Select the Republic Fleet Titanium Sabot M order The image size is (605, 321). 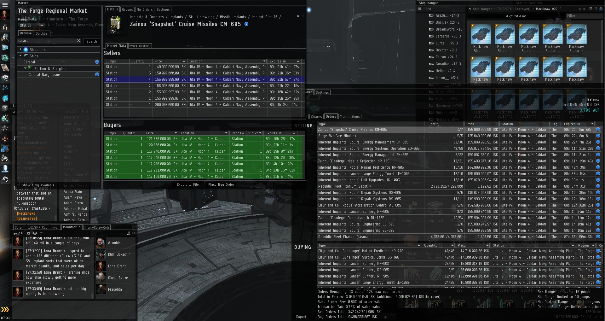pyautogui.click(x=459, y=186)
